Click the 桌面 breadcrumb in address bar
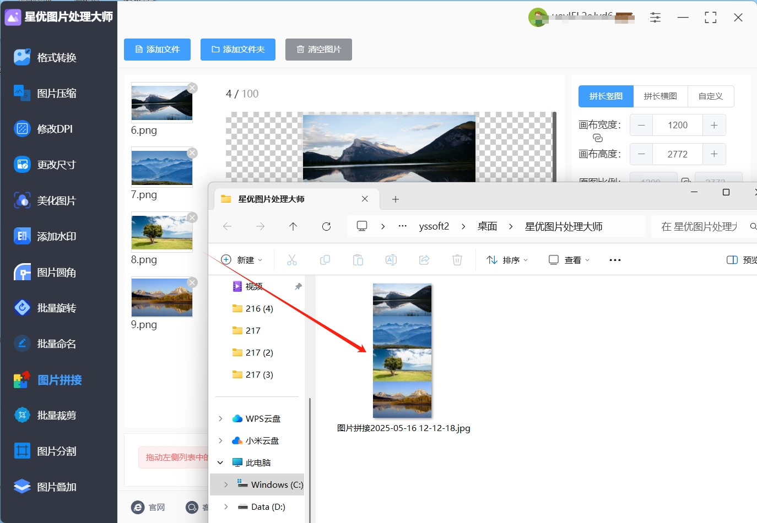 click(x=488, y=226)
